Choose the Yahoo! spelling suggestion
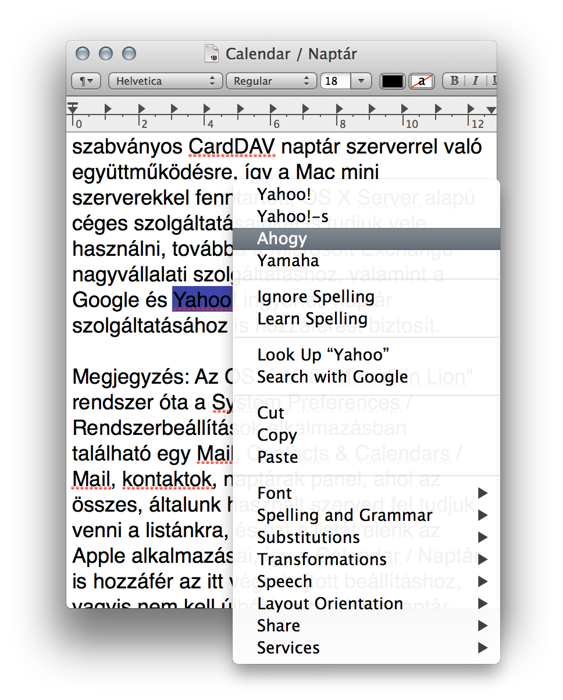The width and height of the screenshot is (563, 700). [x=366, y=194]
